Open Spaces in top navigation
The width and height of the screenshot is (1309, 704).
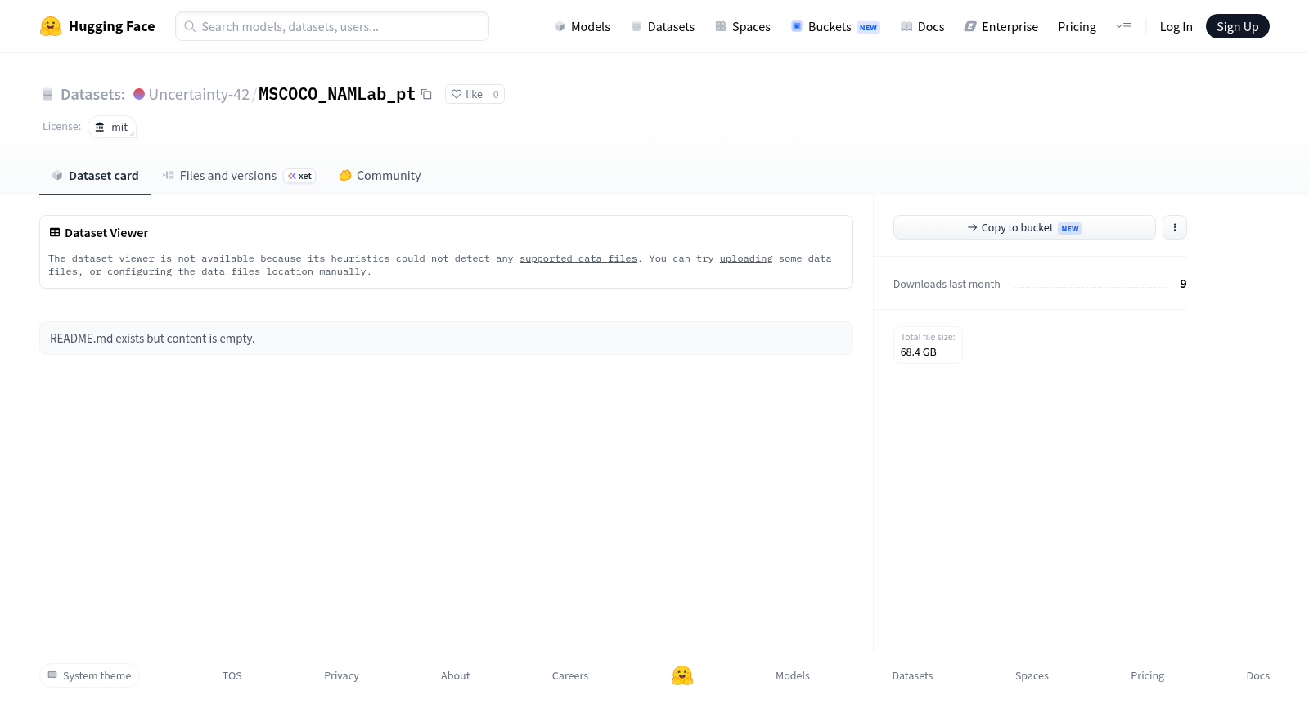(x=743, y=26)
